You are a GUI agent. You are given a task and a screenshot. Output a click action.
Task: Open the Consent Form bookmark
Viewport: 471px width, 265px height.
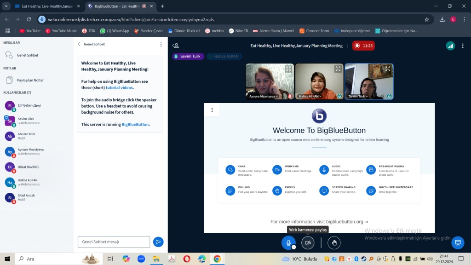point(314,31)
